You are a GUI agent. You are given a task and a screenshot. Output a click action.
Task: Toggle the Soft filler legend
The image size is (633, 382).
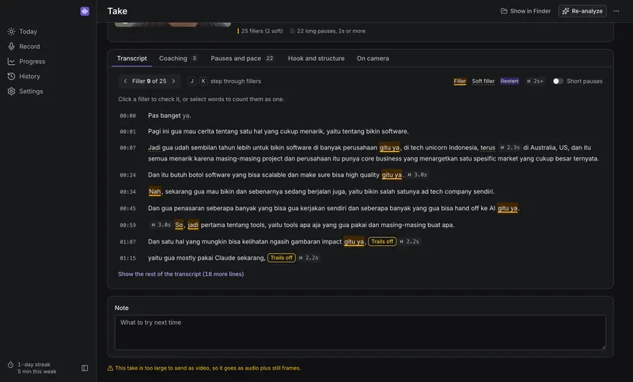(x=483, y=81)
